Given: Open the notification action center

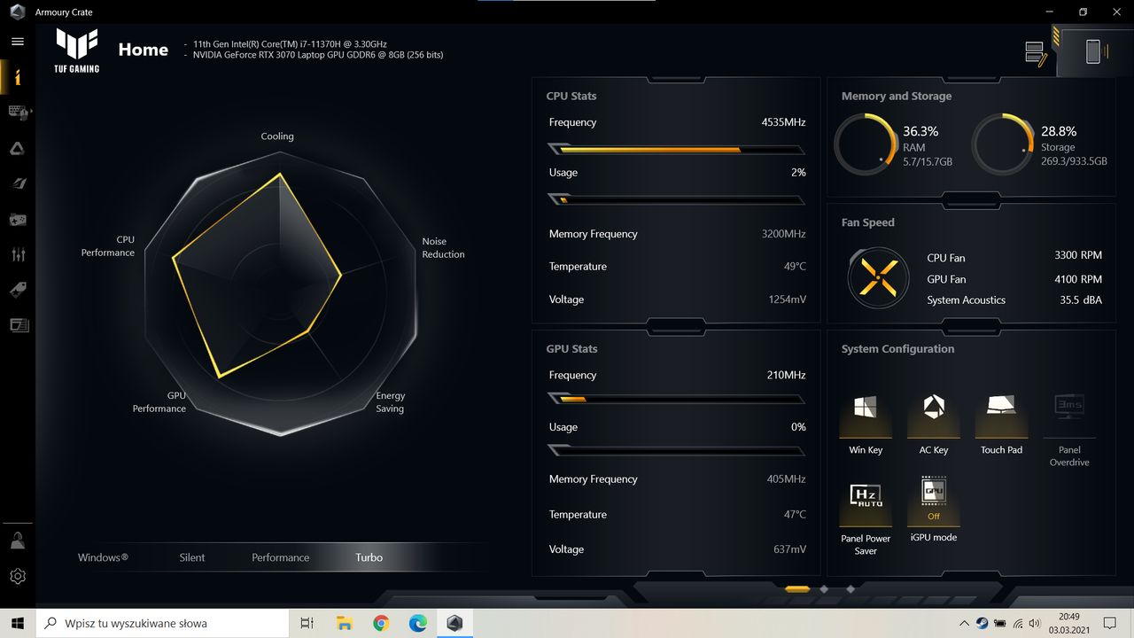Looking at the screenshot, I should click(1109, 623).
